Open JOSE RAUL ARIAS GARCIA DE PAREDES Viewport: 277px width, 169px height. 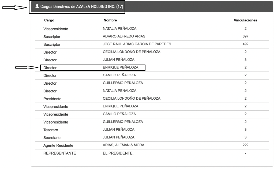pos(137,44)
